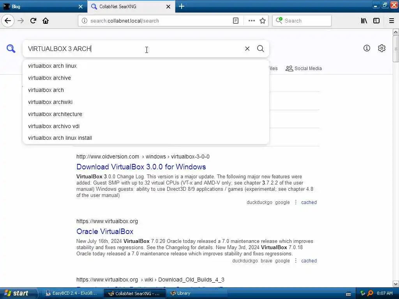Select "virtualbox arch linux install" suggestion

coord(146,138)
